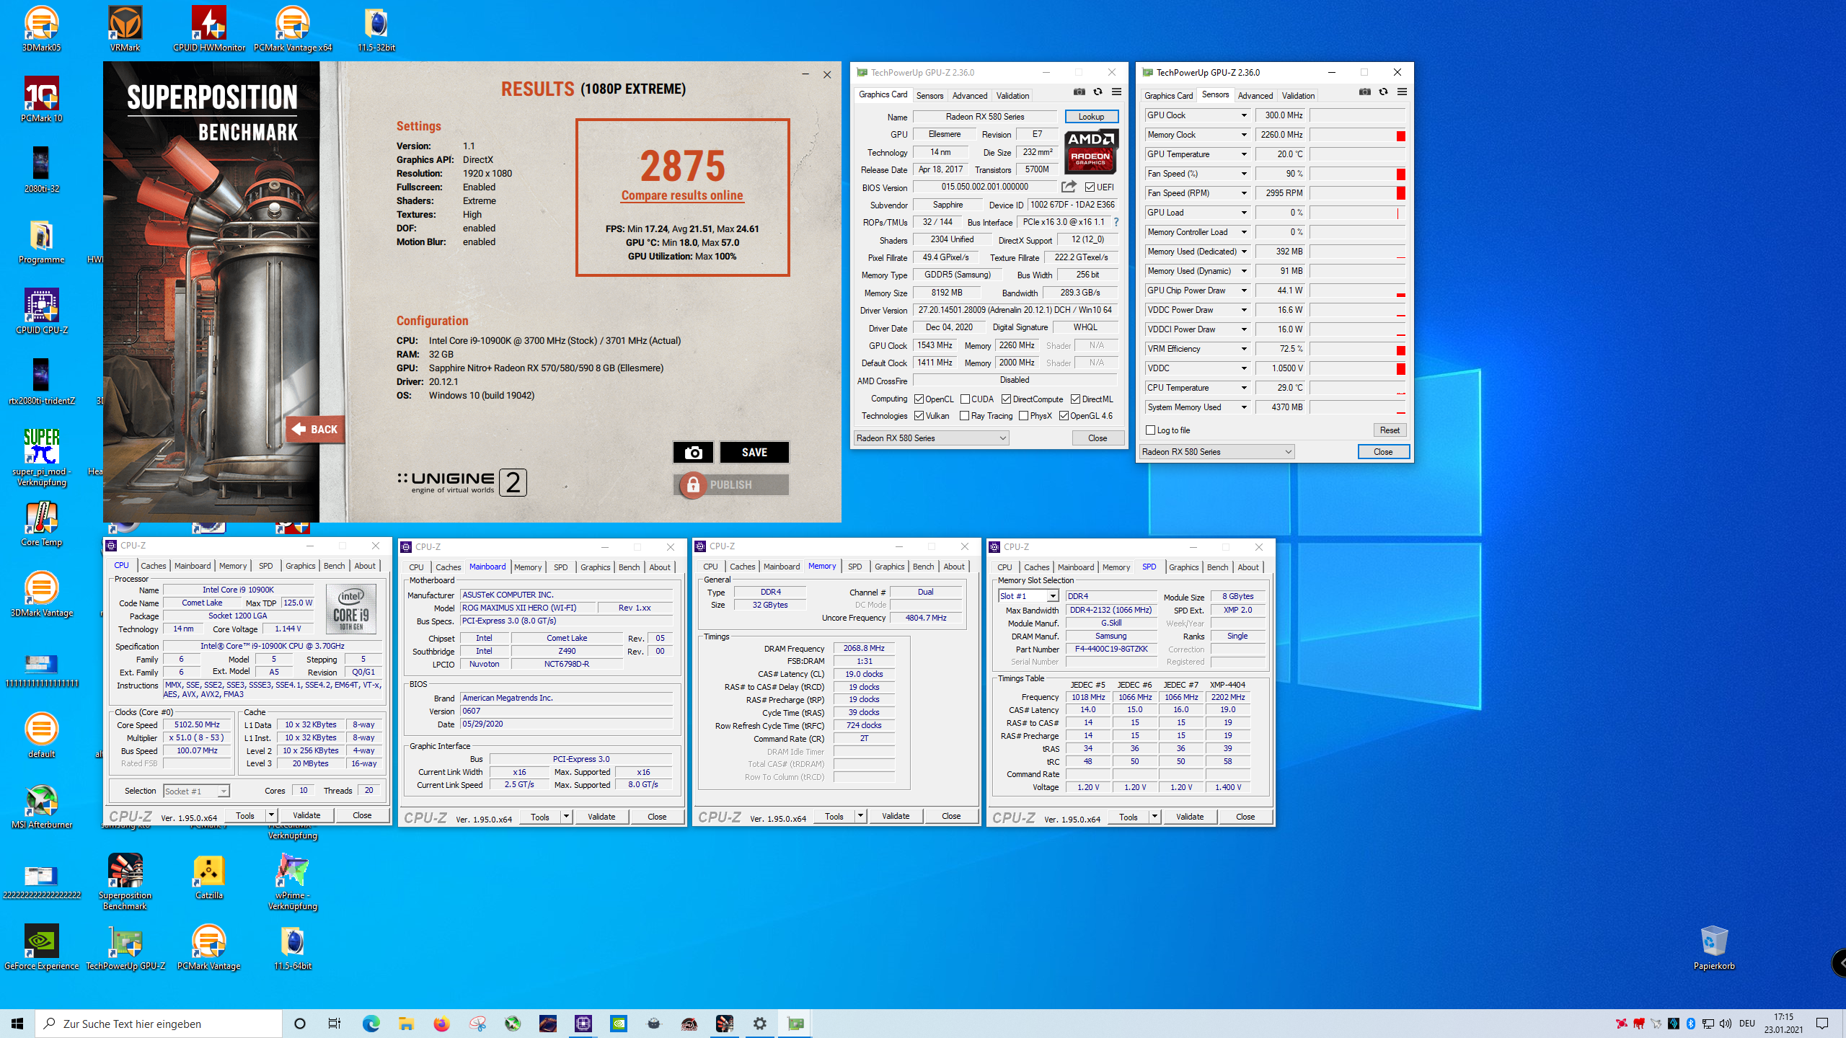Switch to Advanced tab in left GPU-Z window
Screen dimensions: 1846x1038
tap(969, 95)
